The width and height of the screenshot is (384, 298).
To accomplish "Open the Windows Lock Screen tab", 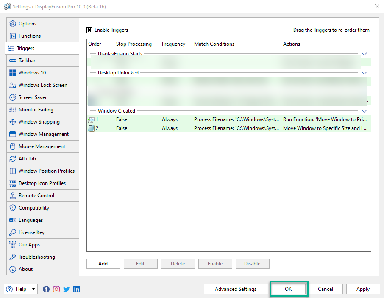I will point(43,85).
